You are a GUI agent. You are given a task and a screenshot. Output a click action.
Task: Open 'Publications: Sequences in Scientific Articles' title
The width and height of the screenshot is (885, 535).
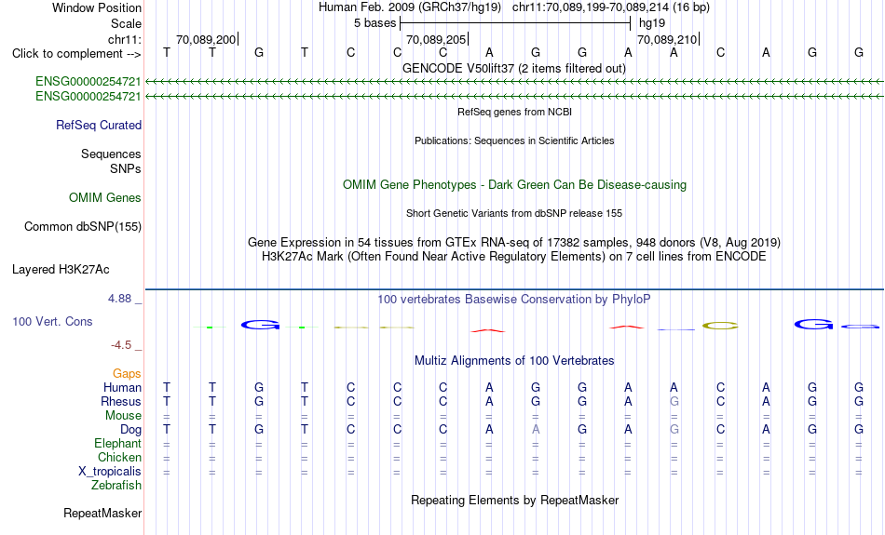pyautogui.click(x=514, y=140)
